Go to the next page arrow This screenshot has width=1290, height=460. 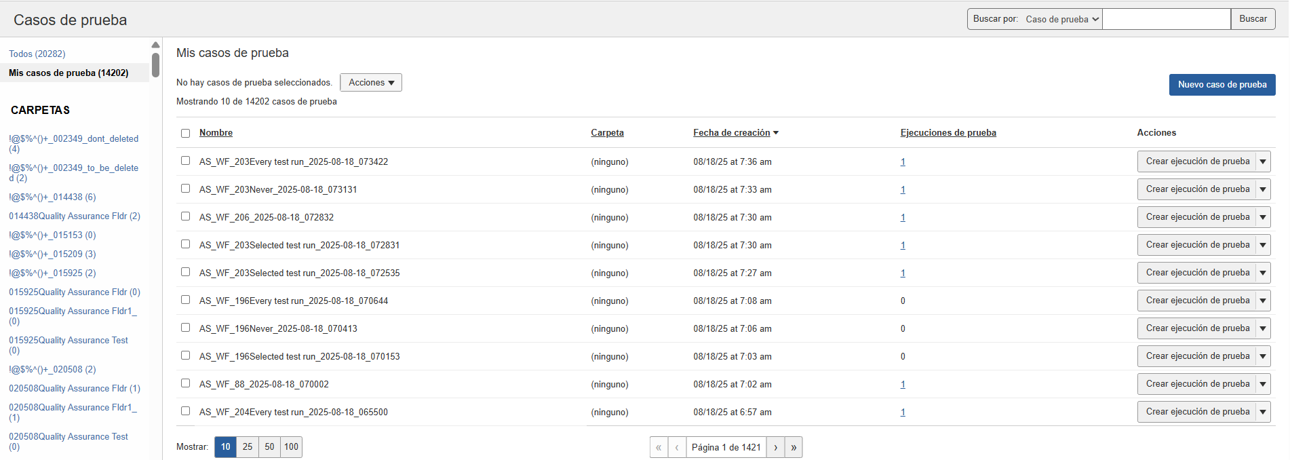click(775, 447)
